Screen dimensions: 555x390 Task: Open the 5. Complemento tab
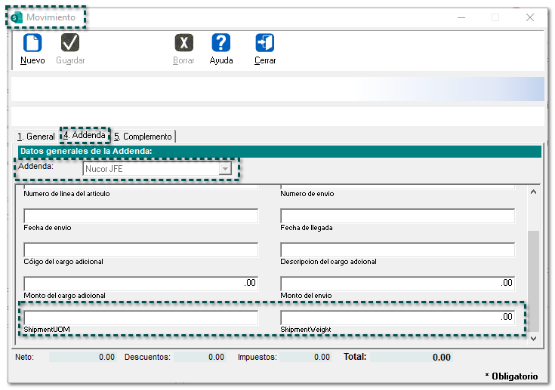[x=143, y=137]
